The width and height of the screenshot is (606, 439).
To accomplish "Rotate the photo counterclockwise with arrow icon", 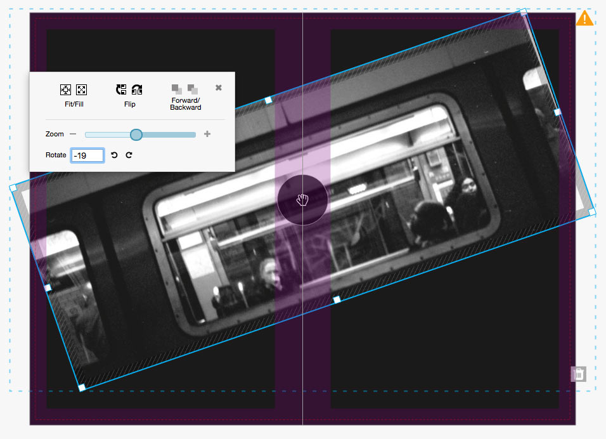I will (114, 154).
